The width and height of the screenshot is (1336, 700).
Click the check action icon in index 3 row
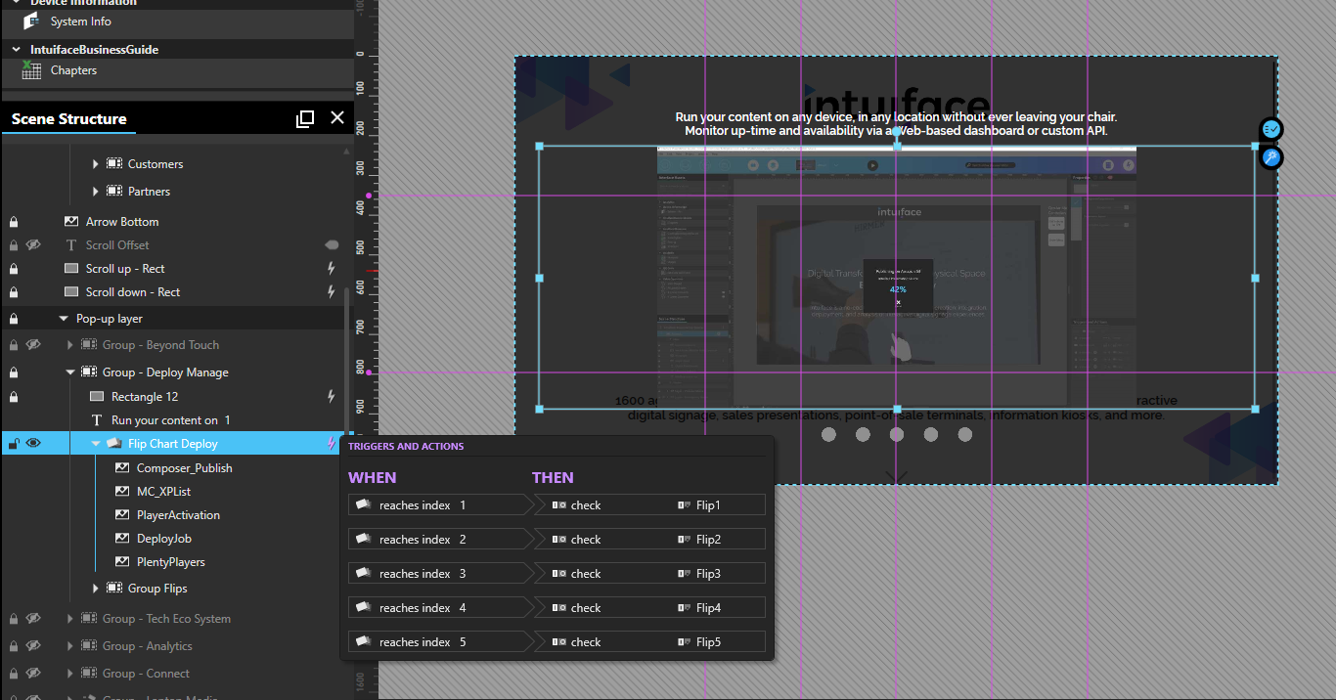[x=558, y=573]
